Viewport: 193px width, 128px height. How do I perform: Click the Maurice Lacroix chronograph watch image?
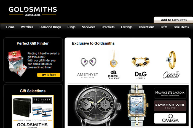click(96, 105)
